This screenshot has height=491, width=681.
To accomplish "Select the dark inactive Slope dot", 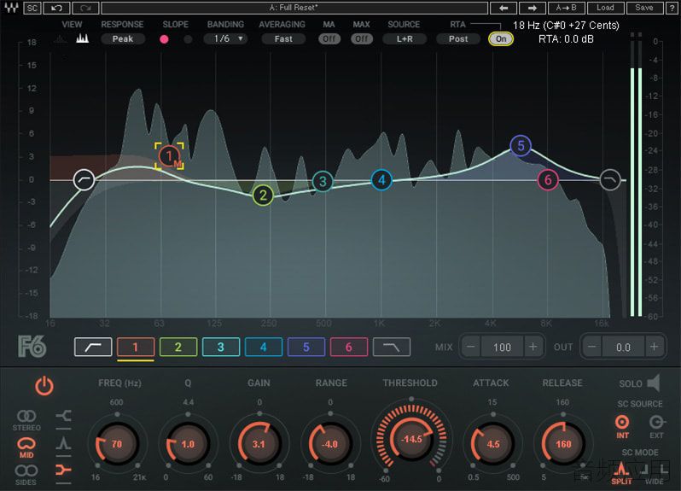I will tap(188, 39).
